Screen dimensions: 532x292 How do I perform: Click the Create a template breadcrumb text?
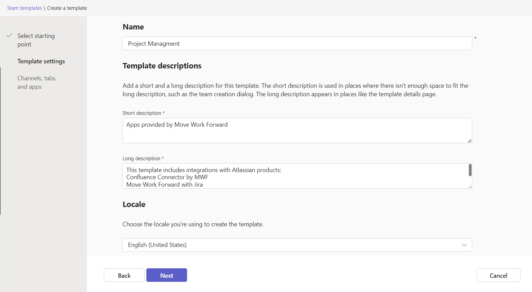(x=67, y=8)
